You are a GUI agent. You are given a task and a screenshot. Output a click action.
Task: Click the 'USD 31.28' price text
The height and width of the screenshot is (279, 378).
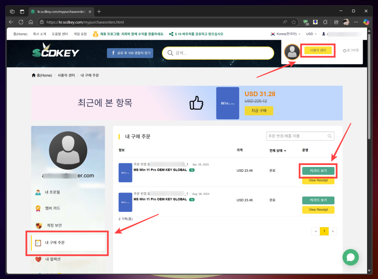[x=260, y=94]
